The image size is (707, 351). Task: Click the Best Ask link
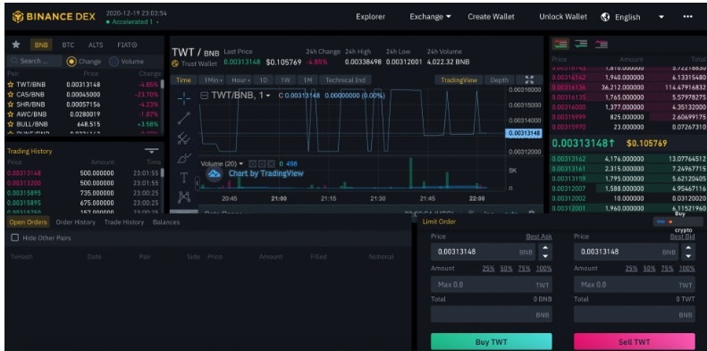point(539,236)
